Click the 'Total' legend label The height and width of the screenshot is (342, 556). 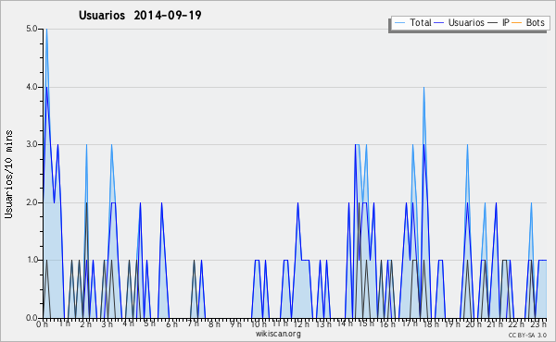[421, 22]
